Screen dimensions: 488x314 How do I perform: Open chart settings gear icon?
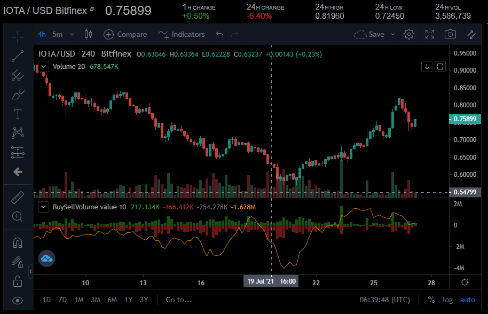pos(409,34)
